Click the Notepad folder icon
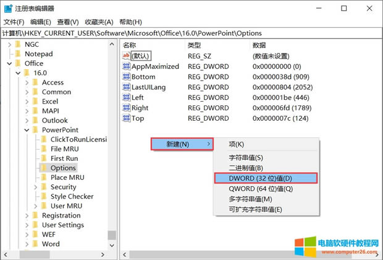This screenshot has width=383, height=260. pyautogui.click(x=18, y=54)
